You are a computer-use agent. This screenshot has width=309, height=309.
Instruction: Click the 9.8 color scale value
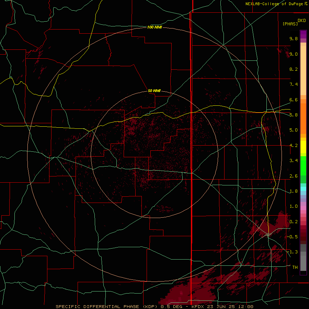pos(294,38)
